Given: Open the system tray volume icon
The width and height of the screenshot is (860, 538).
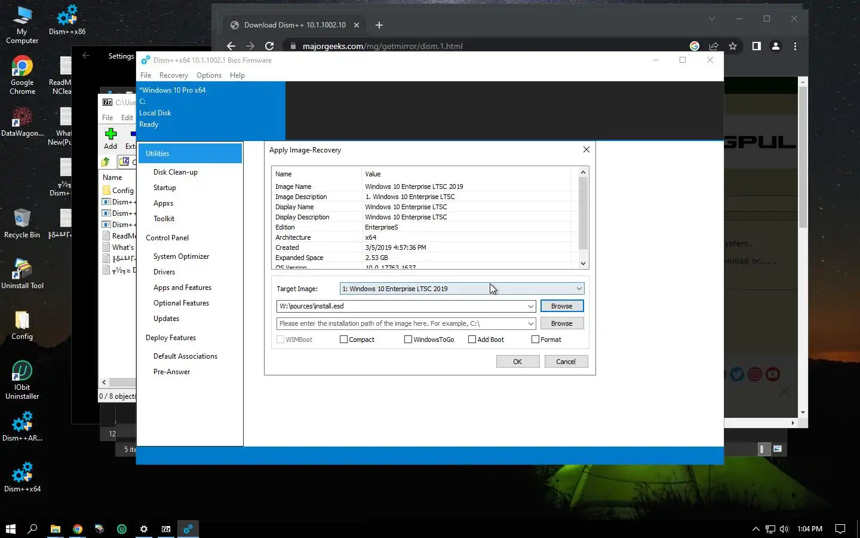Looking at the screenshot, I should [784, 529].
